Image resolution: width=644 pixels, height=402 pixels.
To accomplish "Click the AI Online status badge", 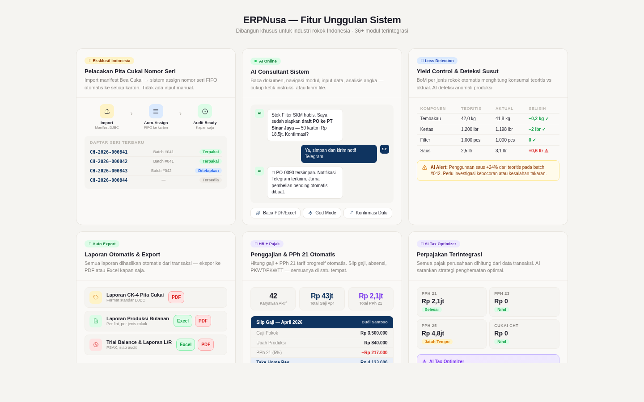I will pyautogui.click(x=266, y=61).
